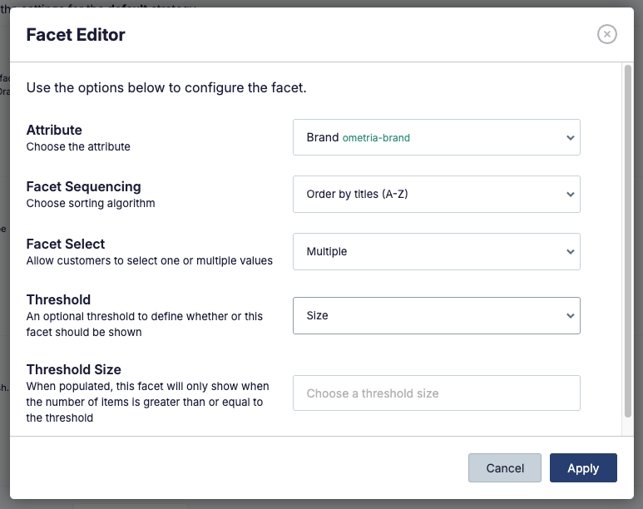Viewport: 643px width, 509px height.
Task: Click the 'An optional threshold' description text
Action: [145, 324]
